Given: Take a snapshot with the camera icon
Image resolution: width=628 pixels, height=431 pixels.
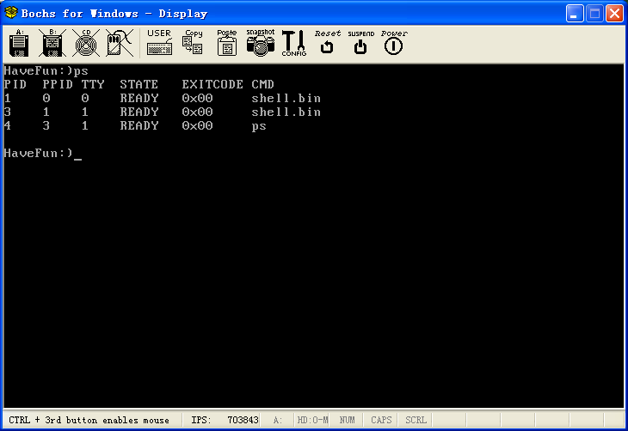Looking at the screenshot, I should (x=261, y=42).
